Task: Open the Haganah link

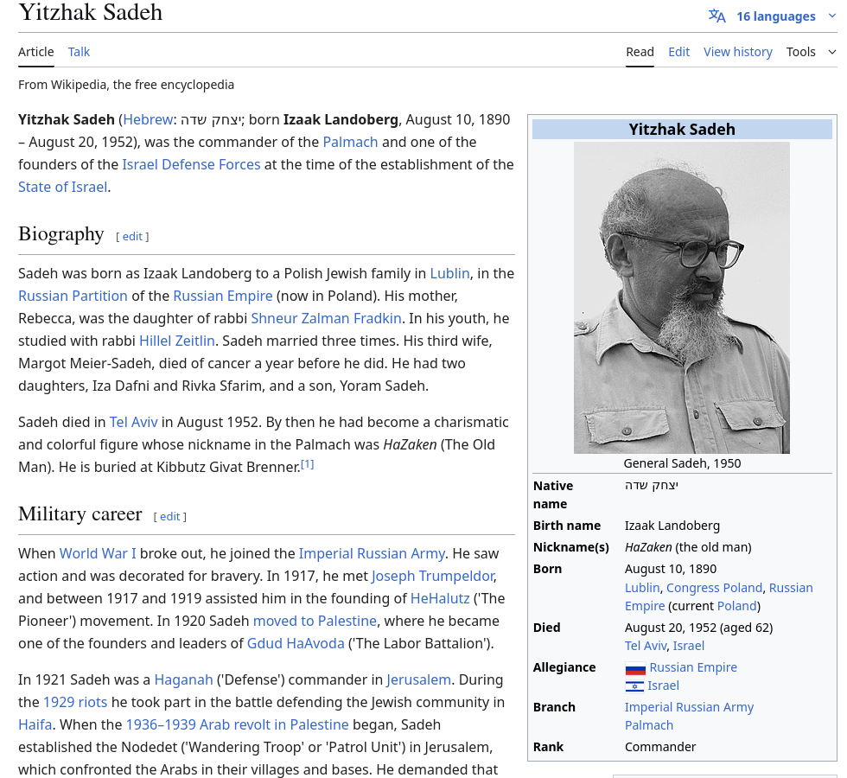Action: click(x=183, y=679)
